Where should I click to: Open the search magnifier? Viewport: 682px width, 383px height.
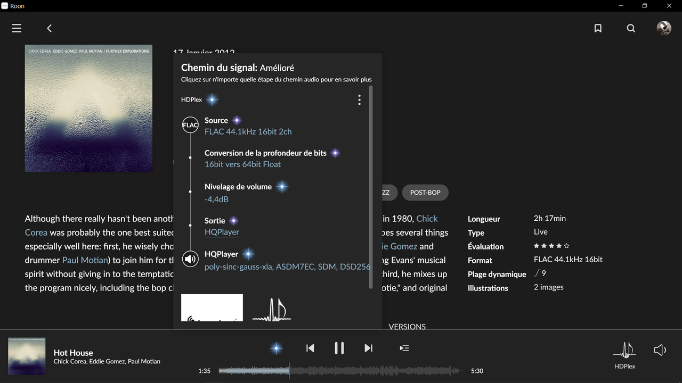pos(631,28)
